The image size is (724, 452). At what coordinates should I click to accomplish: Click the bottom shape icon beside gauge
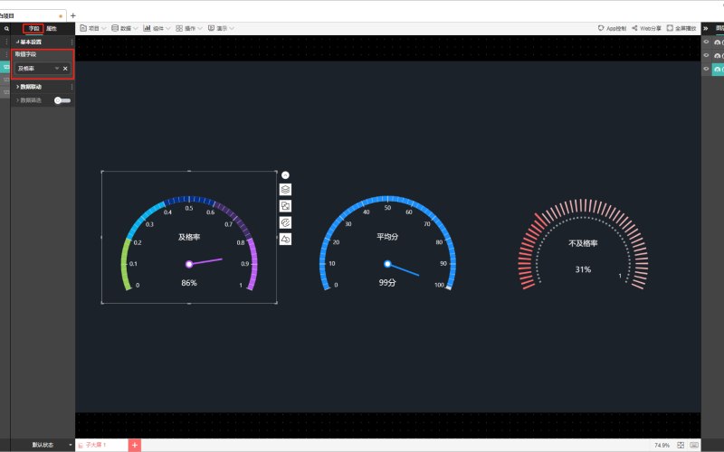point(285,239)
